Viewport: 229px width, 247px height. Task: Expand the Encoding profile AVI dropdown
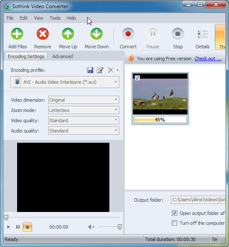[65, 82]
